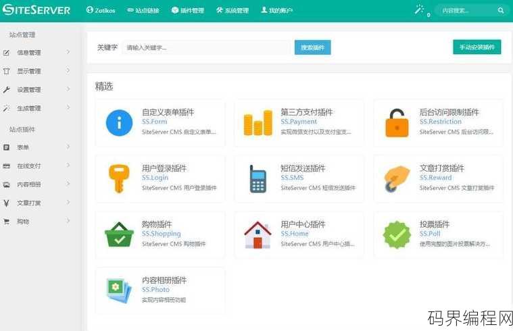Click the 内容相册插件 title text

(164, 280)
